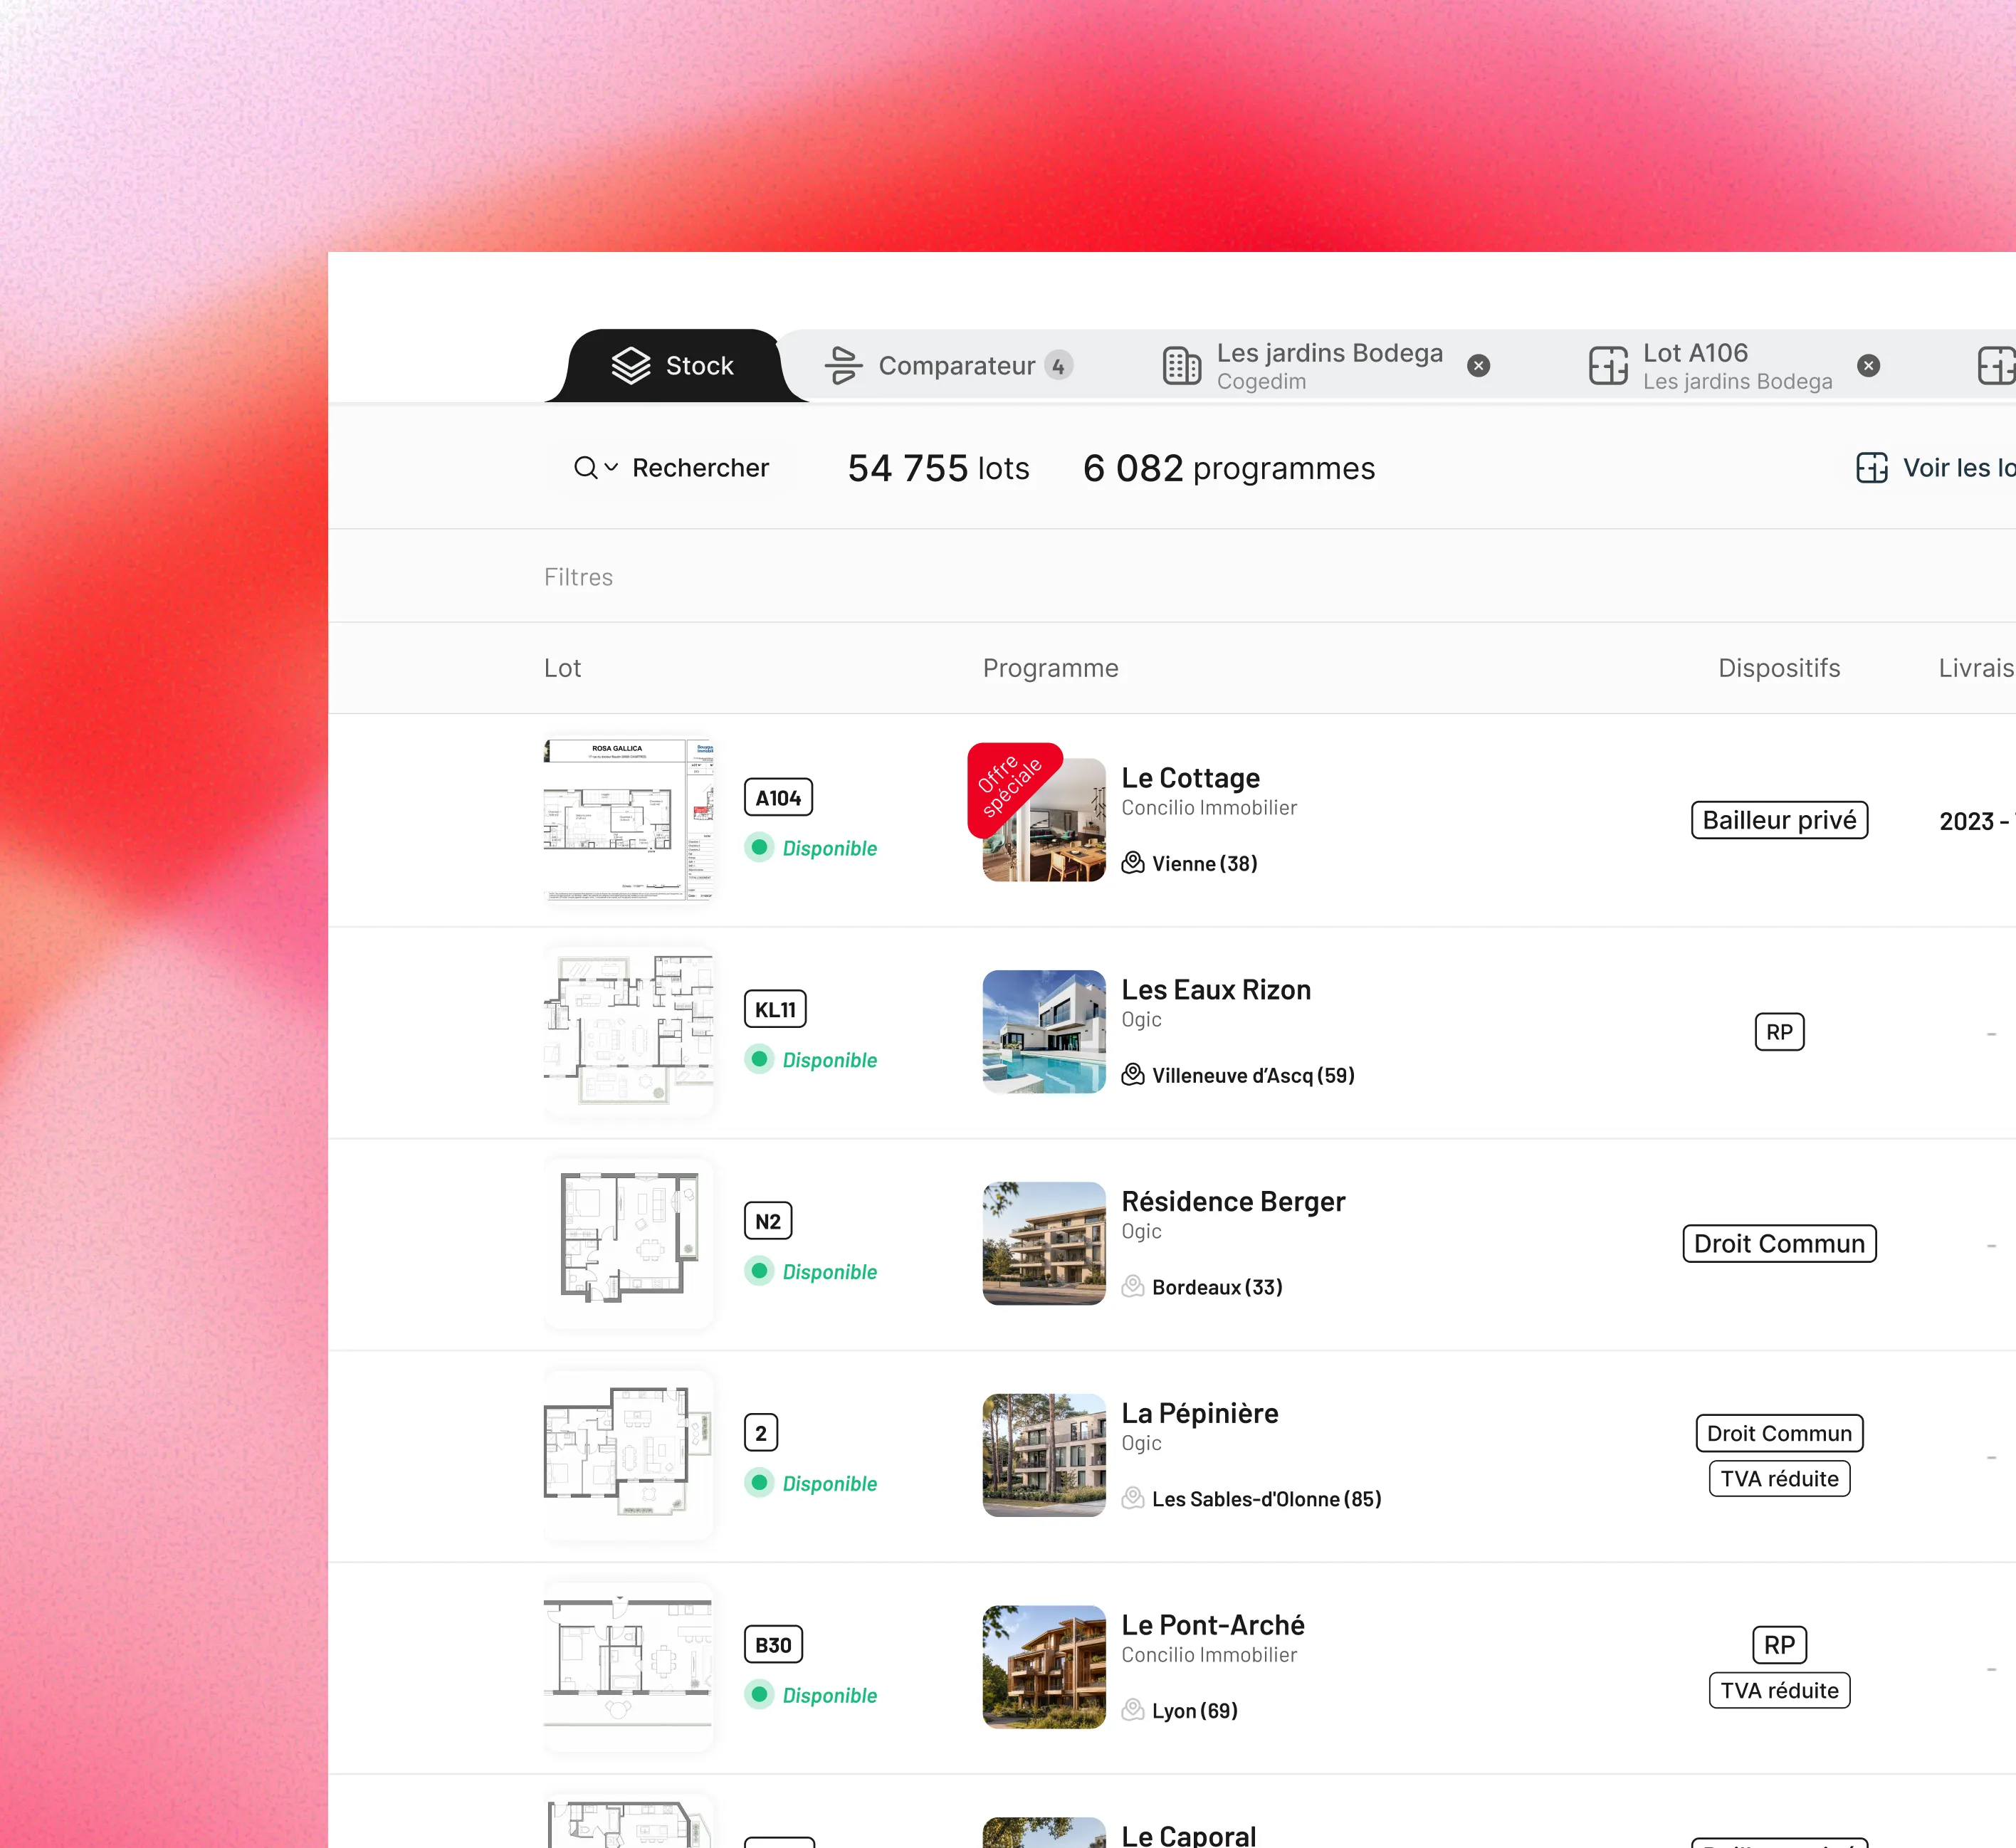Open the Le Pont-Arché programme title
This screenshot has width=2016, height=1848.
point(1213,1626)
